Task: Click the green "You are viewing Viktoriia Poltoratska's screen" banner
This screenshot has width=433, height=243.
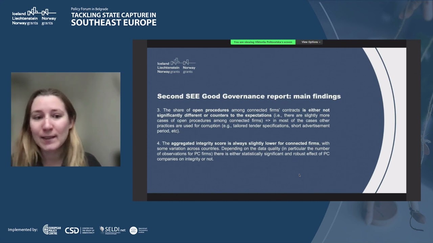Action: pyautogui.click(x=263, y=42)
